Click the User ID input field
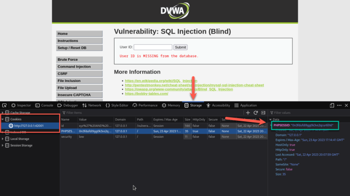Viewport: 350px width, 196px height. pos(153,47)
